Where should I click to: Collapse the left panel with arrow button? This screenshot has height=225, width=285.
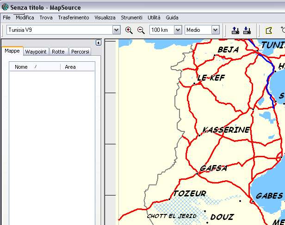[99, 43]
